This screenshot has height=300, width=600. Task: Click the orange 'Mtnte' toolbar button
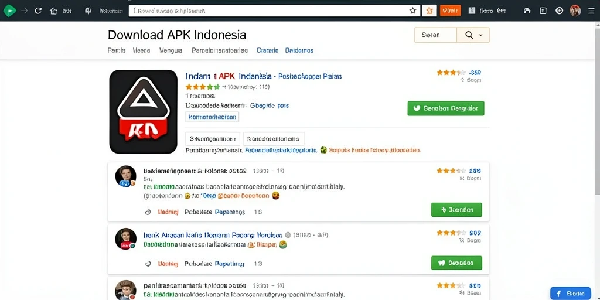tap(451, 11)
